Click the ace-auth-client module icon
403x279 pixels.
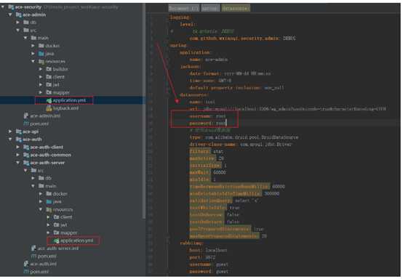26,147
